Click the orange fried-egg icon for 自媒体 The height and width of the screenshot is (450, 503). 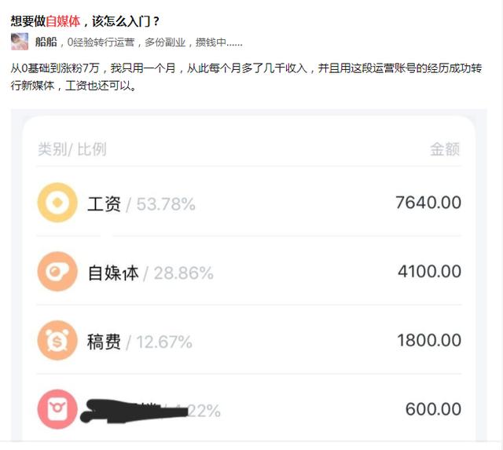pos(57,272)
